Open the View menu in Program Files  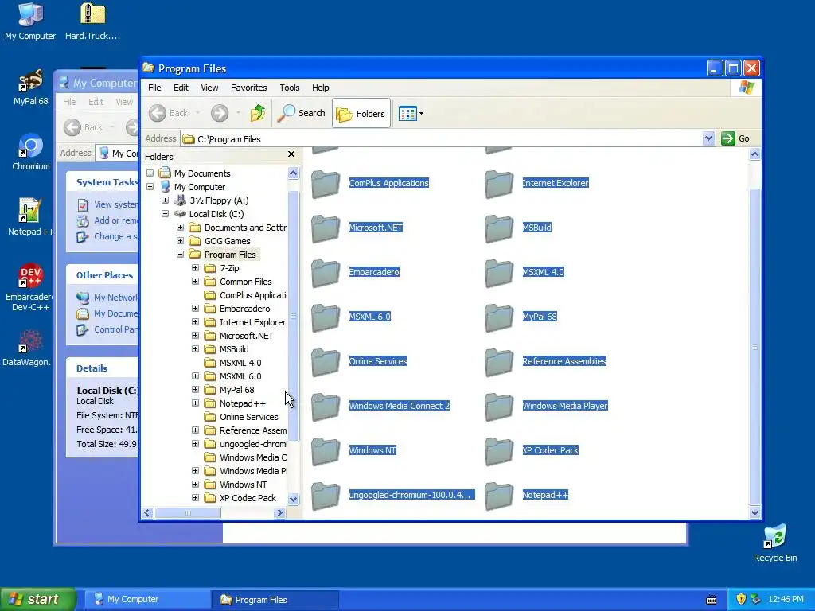[x=209, y=88]
